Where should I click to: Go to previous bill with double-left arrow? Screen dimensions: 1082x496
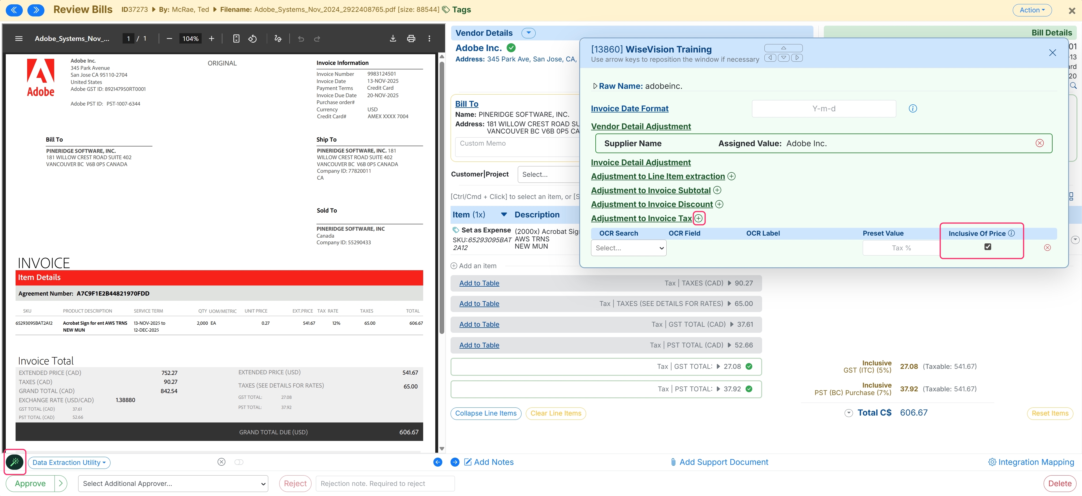(x=14, y=10)
